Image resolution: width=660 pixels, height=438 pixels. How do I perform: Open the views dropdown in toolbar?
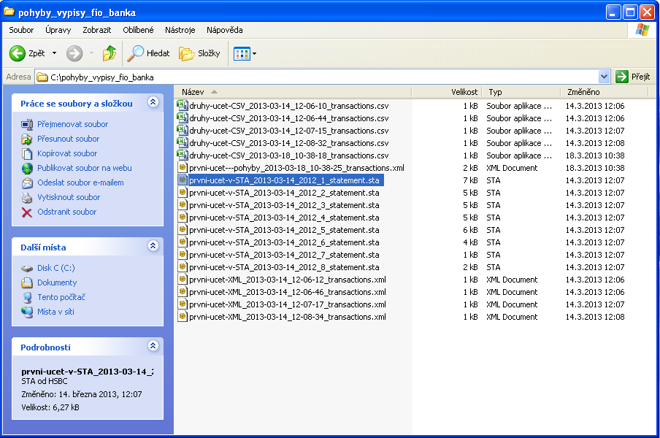point(253,54)
